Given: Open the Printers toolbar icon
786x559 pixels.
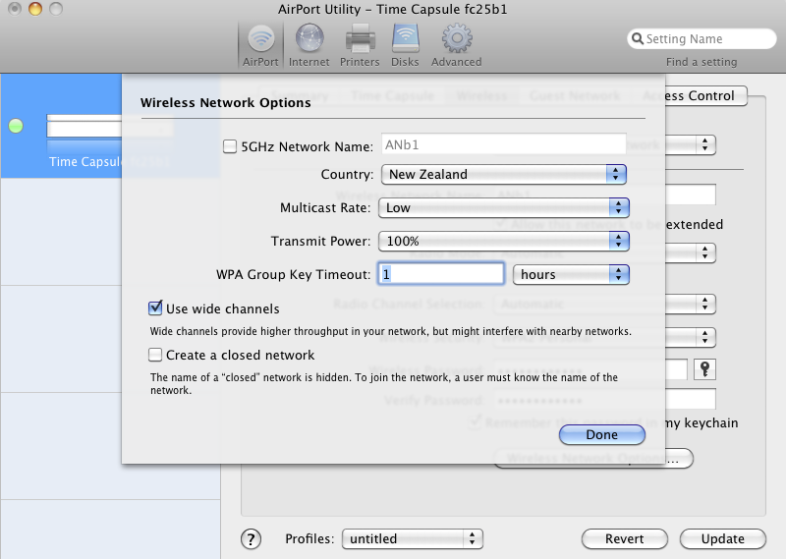Looking at the screenshot, I should click(x=360, y=45).
